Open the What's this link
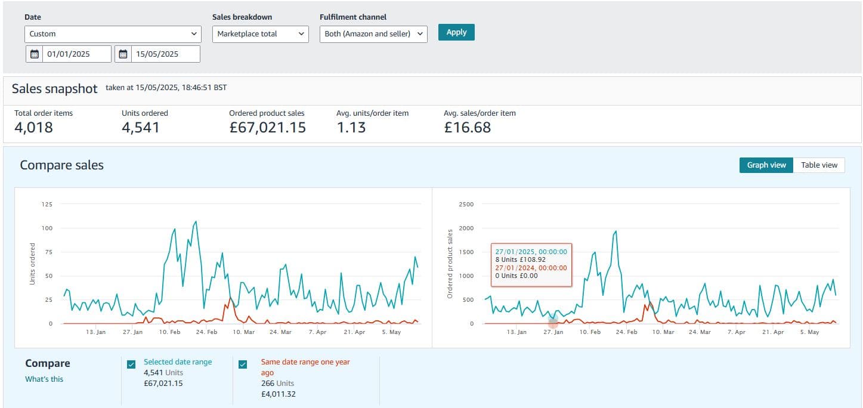 tap(44, 379)
